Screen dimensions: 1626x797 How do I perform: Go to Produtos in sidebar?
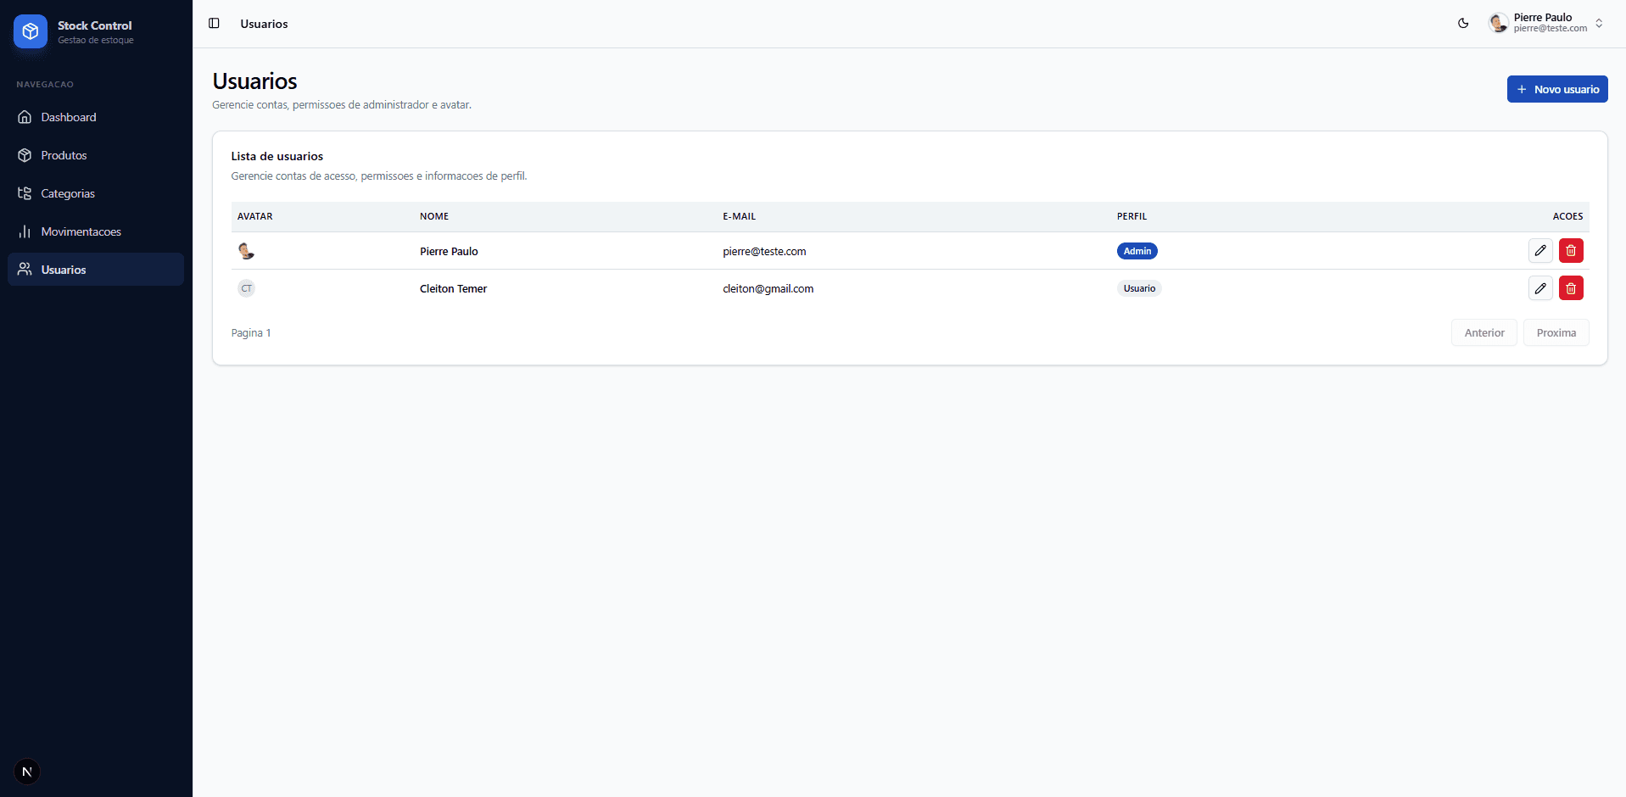tap(64, 155)
